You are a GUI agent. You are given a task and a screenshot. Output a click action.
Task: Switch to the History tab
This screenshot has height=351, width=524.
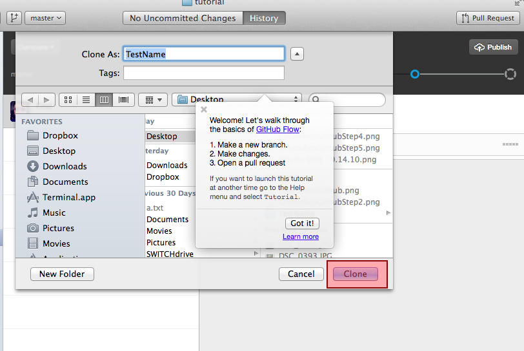pos(264,18)
